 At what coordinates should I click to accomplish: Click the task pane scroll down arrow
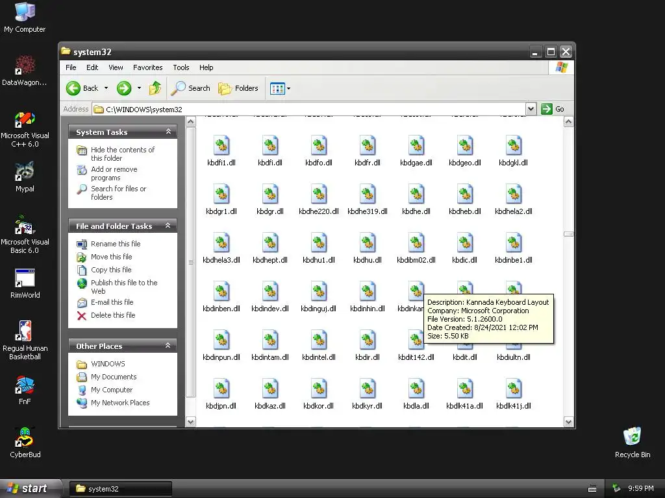190,421
